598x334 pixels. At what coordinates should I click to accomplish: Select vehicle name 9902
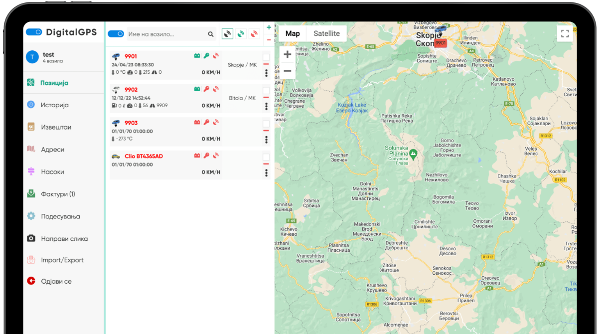(x=131, y=90)
